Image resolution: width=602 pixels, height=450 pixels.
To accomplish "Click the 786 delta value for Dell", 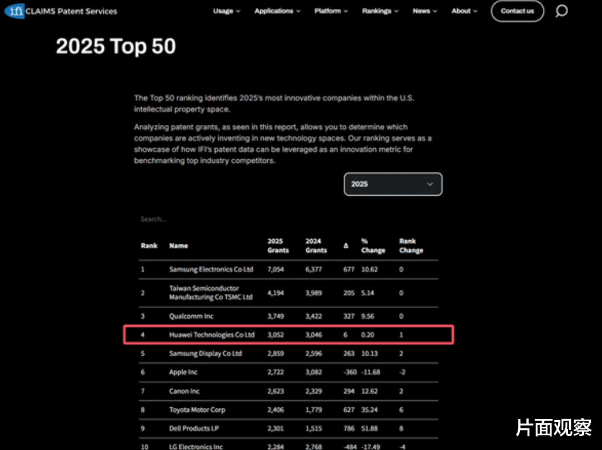I will tap(349, 428).
